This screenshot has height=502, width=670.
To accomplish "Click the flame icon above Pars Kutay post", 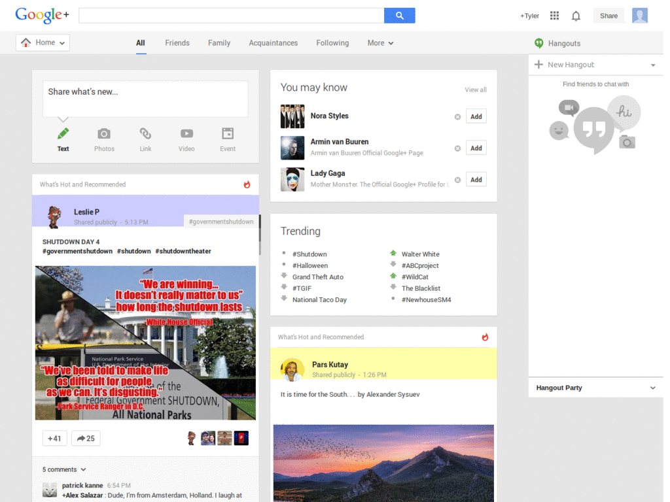I will (x=485, y=337).
